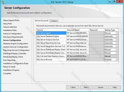Click account name NT Service\ReportServer
Image resolution: width=124 pixels, height=92 pixels.
(78, 43)
